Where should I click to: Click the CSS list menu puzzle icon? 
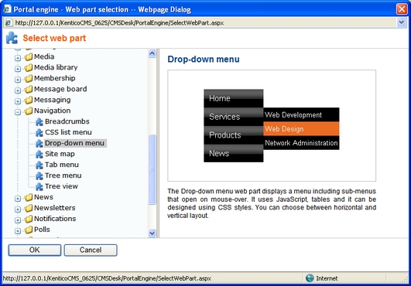(x=39, y=132)
